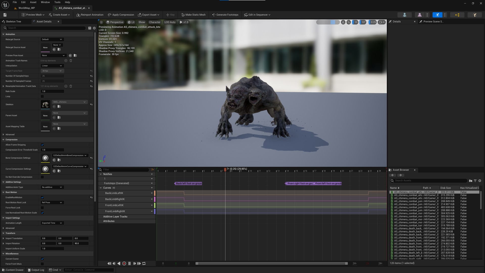
Task: Open viewport hamburger options menu
Action: click(x=101, y=22)
